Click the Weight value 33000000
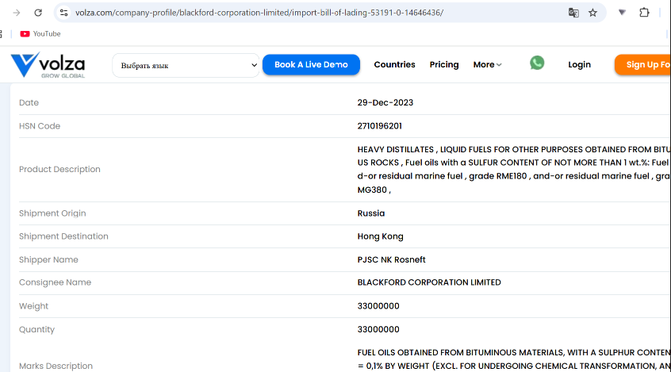Viewport: 671px width, 372px height. point(378,306)
